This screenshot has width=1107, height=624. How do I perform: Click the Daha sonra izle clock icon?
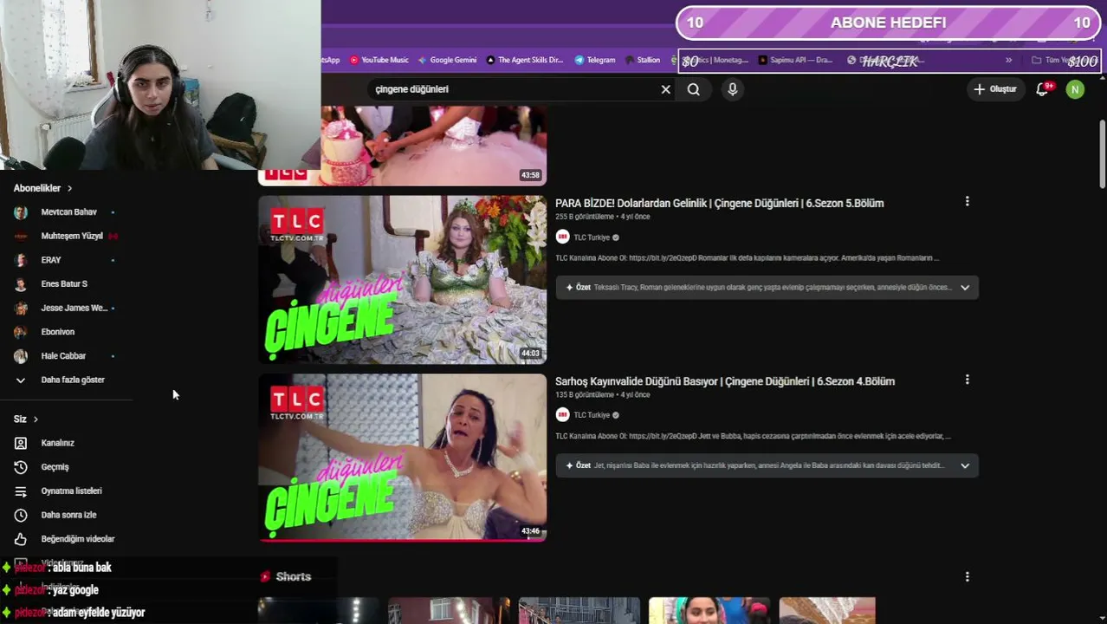(21, 515)
